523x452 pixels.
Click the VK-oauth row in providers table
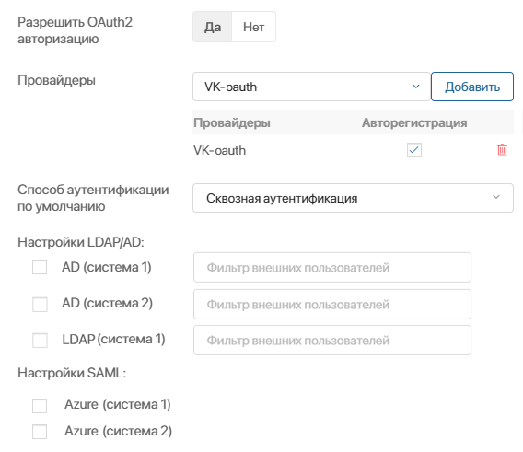coord(353,150)
